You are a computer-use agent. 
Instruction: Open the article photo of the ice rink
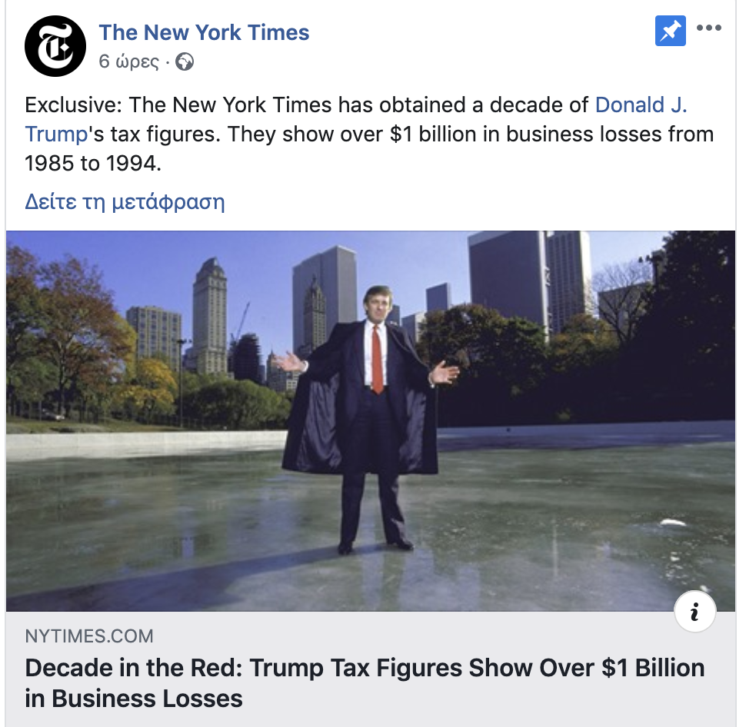tap(371, 421)
